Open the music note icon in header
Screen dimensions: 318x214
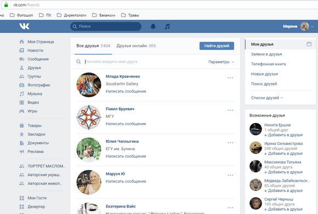pyautogui.click(x=167, y=26)
